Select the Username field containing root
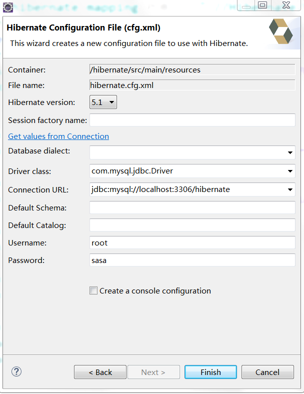 [192, 242]
